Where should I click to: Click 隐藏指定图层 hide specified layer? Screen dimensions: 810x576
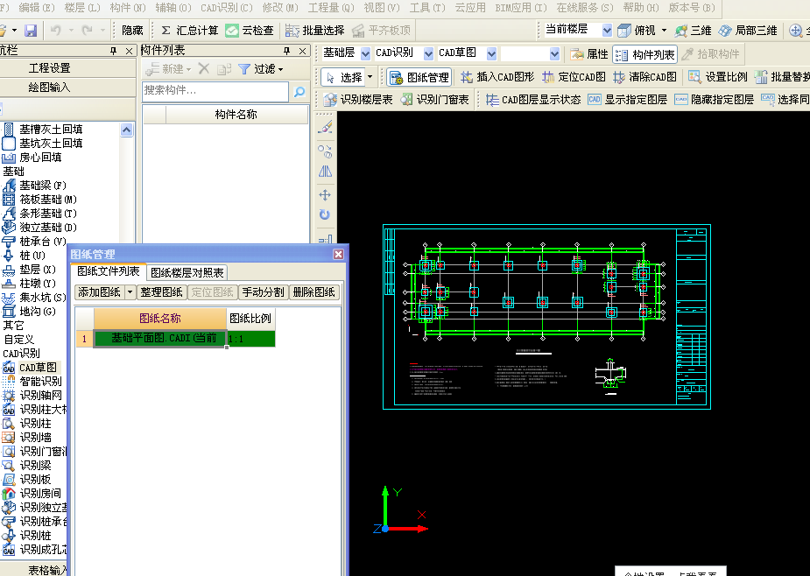tap(714, 100)
